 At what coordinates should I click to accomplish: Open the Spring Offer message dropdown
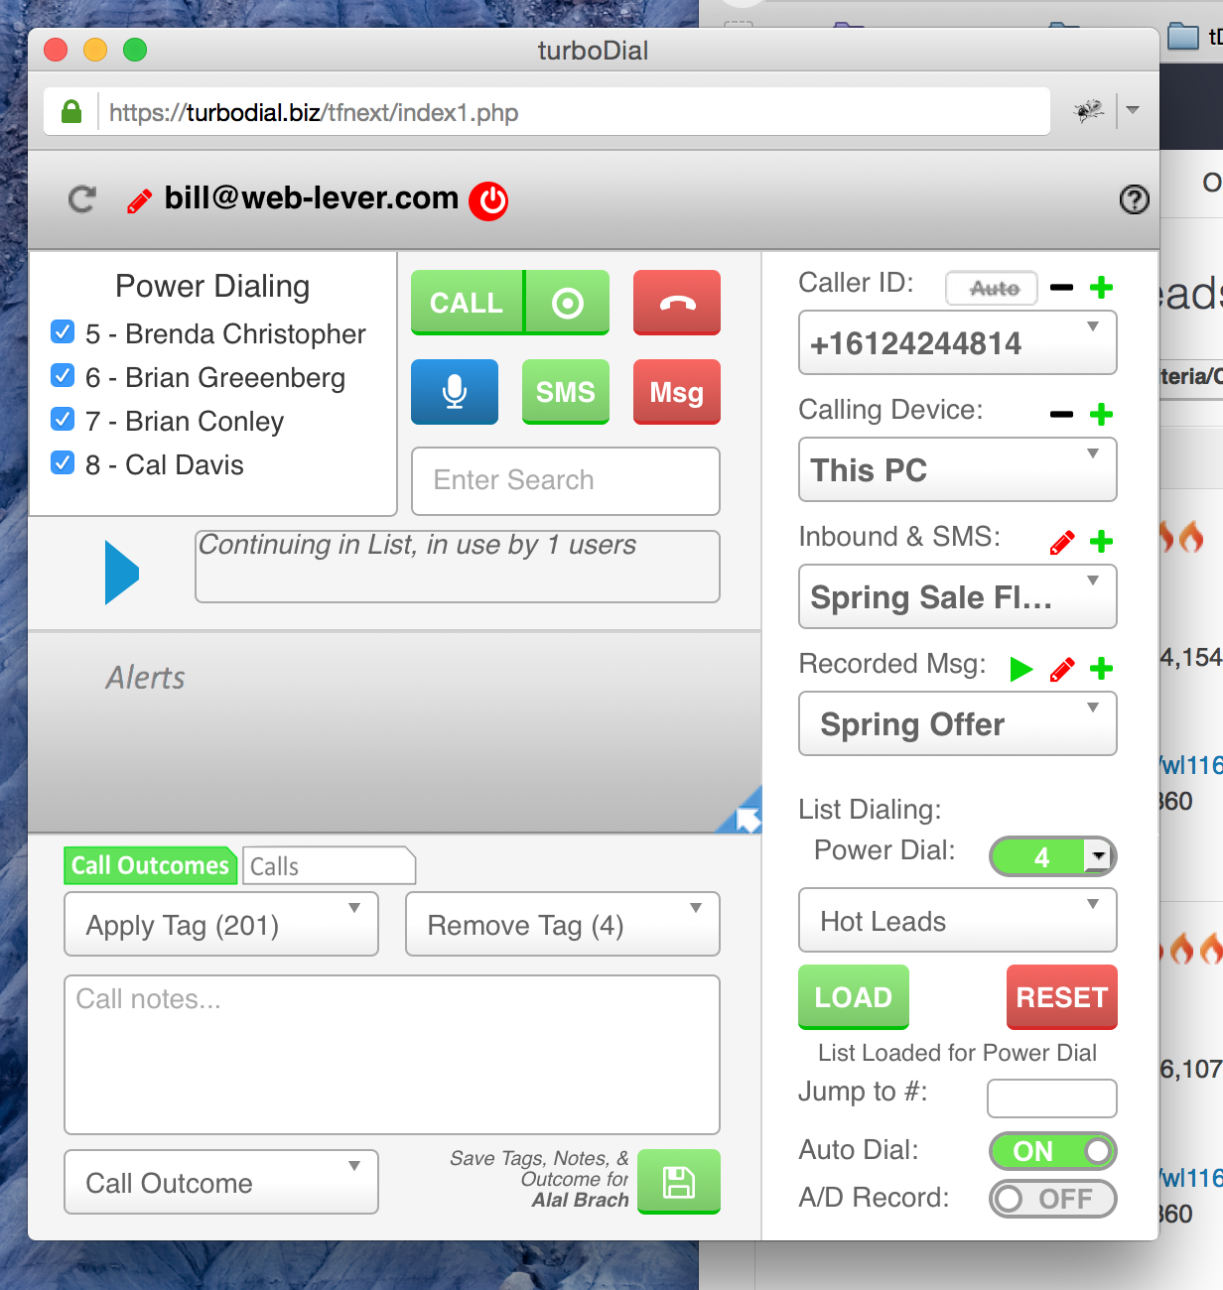(x=958, y=724)
